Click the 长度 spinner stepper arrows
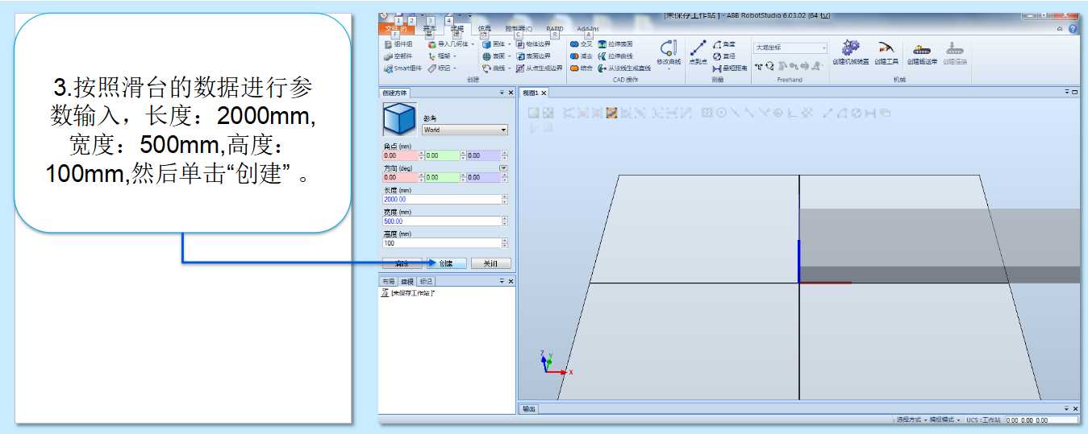 pyautogui.click(x=505, y=199)
